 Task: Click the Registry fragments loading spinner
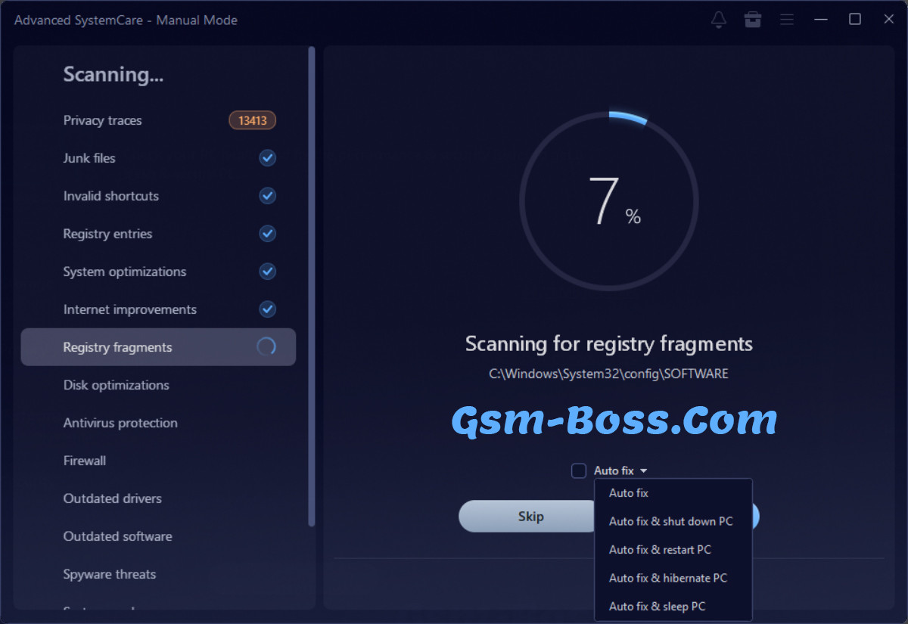pyautogui.click(x=266, y=347)
